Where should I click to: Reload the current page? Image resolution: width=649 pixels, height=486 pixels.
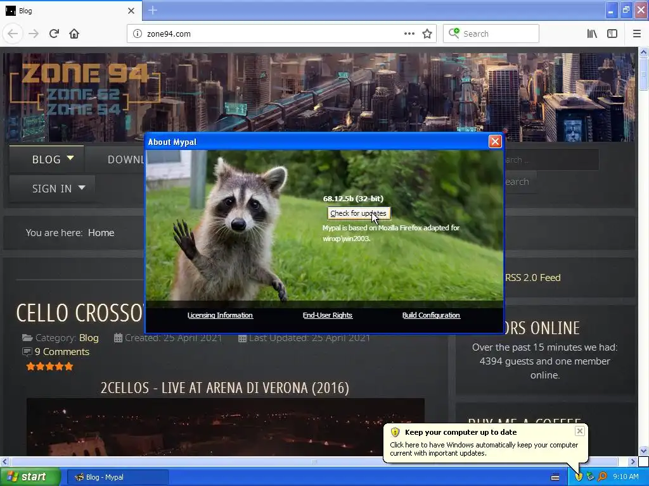click(x=54, y=34)
